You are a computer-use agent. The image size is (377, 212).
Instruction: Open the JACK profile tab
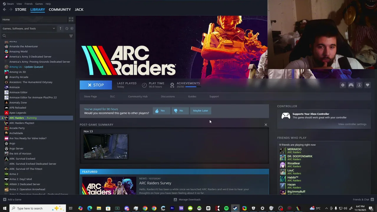(x=79, y=10)
